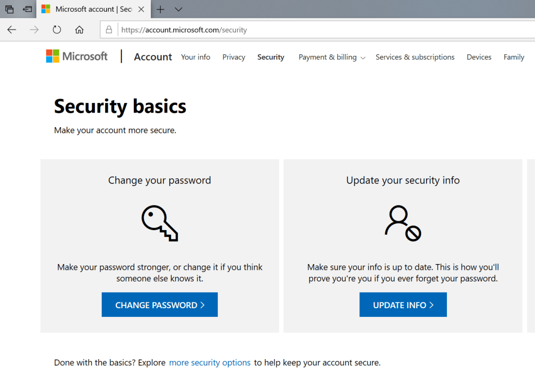
Task: Open a new tab with the plus icon
Action: pyautogui.click(x=160, y=9)
